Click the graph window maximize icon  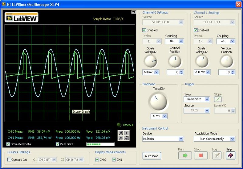[133, 12]
